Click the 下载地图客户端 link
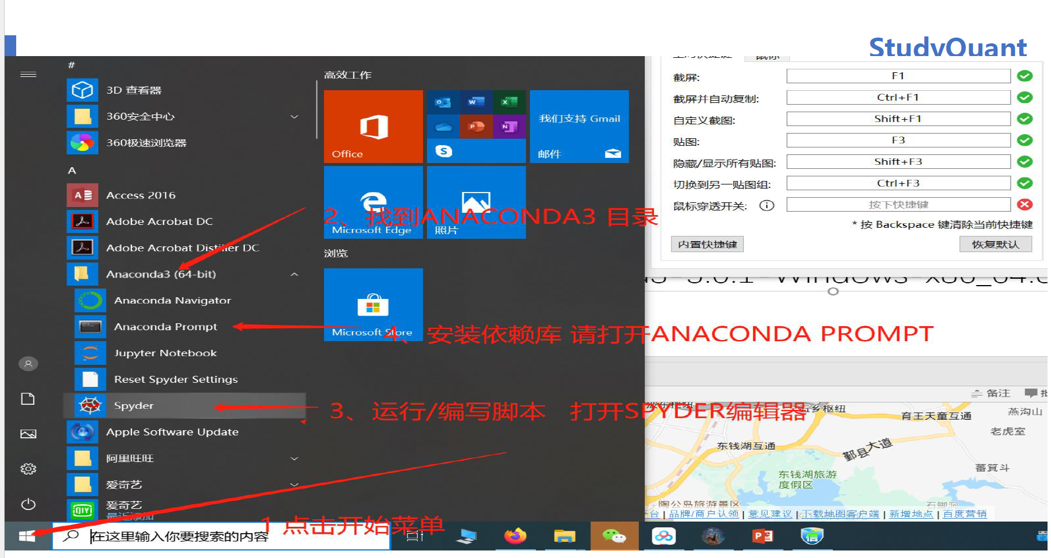Image resolution: width=1051 pixels, height=558 pixels. coord(840,514)
